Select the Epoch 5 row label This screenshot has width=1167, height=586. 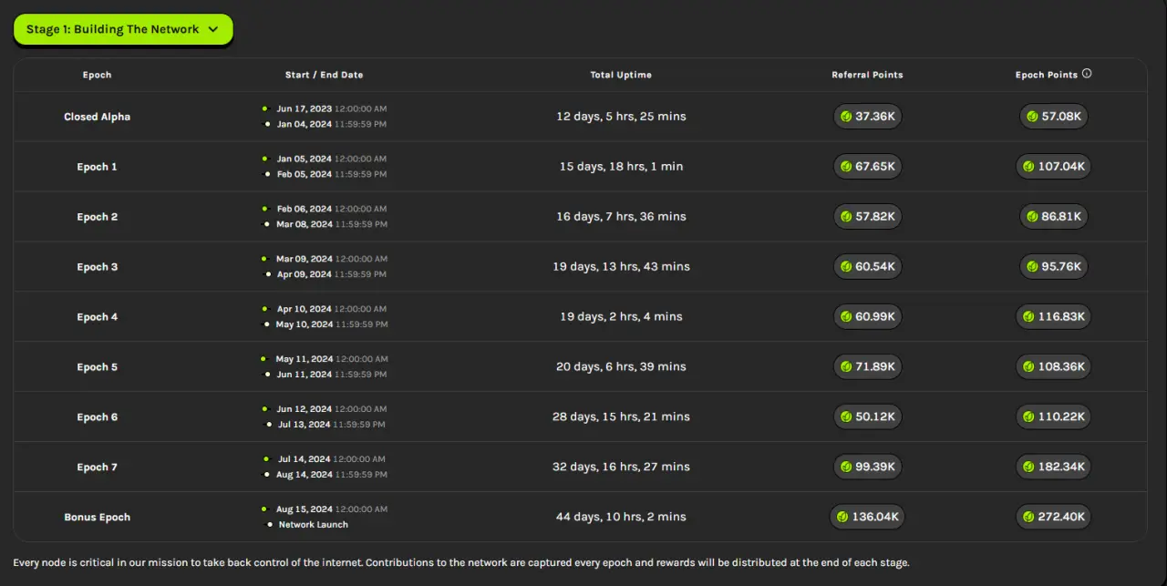click(97, 367)
